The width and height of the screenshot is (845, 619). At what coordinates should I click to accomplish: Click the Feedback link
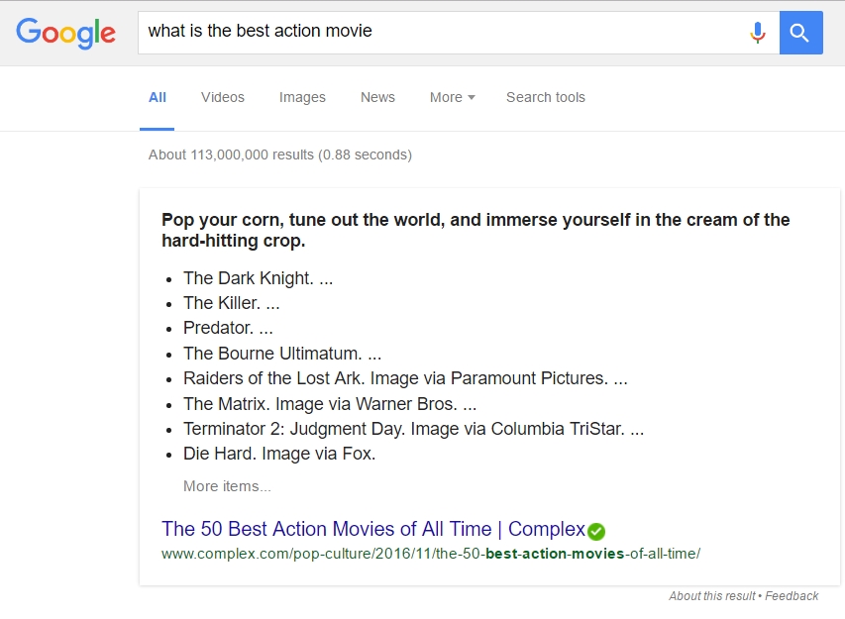click(x=792, y=596)
